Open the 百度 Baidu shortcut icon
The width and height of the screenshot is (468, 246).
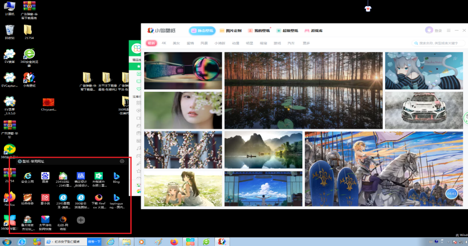coord(45,176)
